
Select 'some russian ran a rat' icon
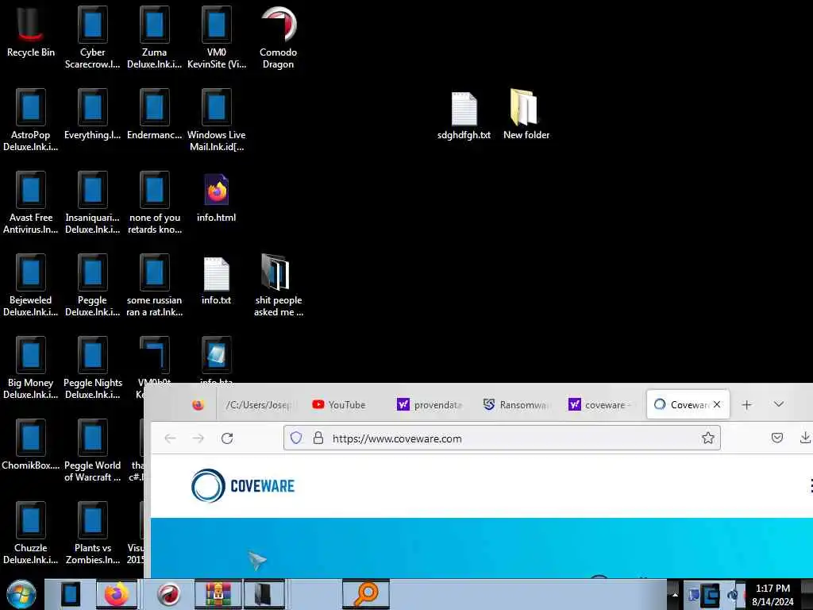click(155, 285)
